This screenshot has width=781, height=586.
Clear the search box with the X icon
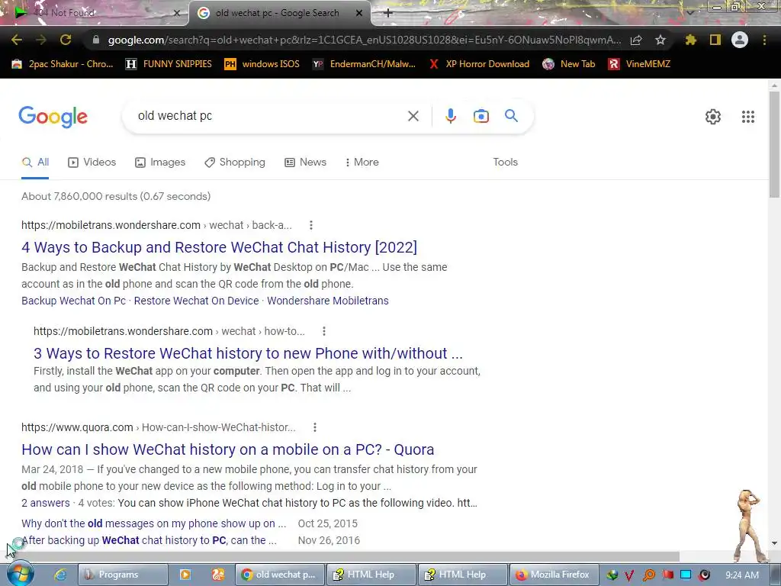tap(413, 116)
